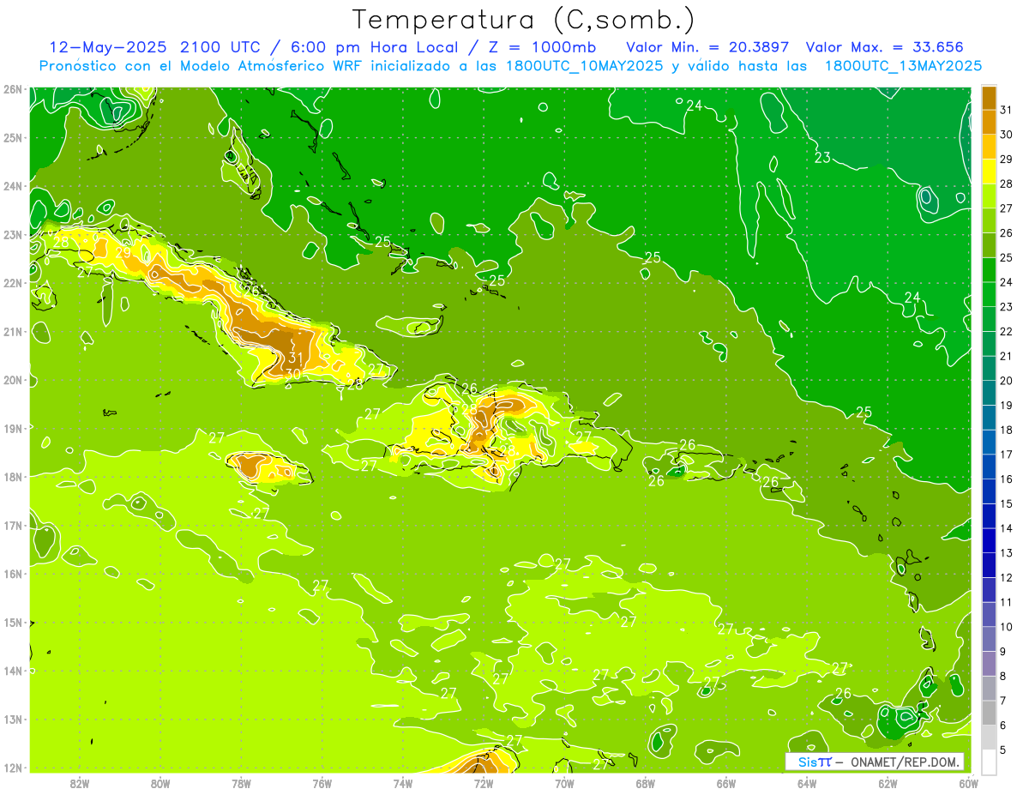
Task: Pick legend swatch between 12 and 13
Action: [x=989, y=565]
